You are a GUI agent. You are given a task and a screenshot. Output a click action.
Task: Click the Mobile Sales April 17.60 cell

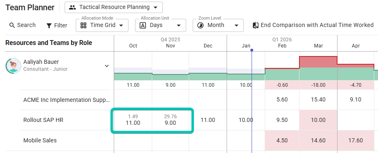click(x=356, y=140)
